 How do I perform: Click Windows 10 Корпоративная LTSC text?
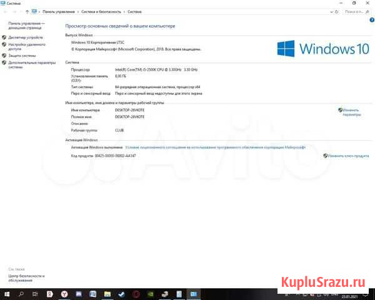(x=97, y=42)
